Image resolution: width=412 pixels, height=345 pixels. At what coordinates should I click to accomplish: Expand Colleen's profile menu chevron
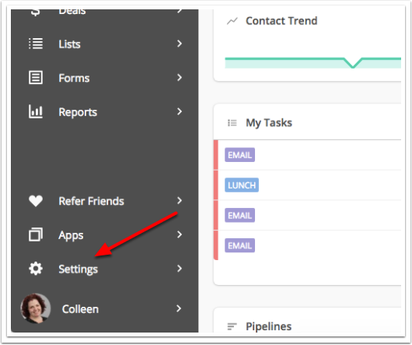pos(179,308)
